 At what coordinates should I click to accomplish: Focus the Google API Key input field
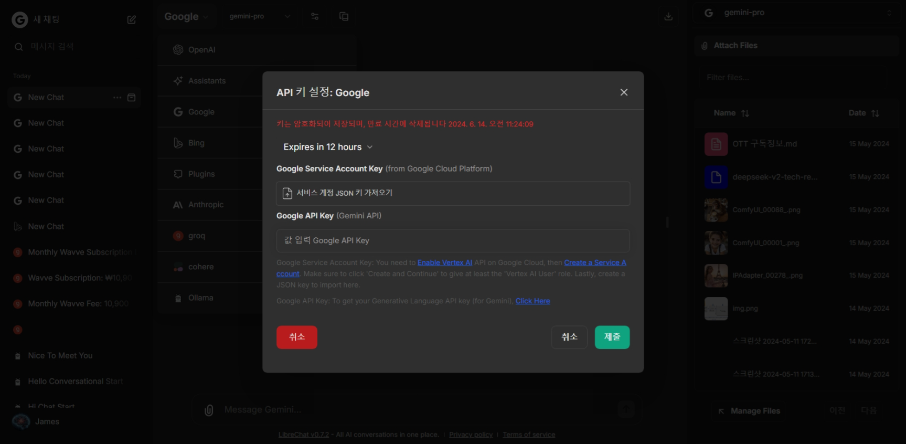pos(453,240)
